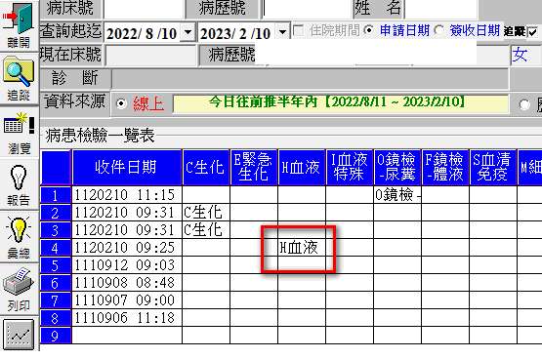Click the 收件日期 column header
Image resolution: width=542 pixels, height=359 pixels.
[127, 167]
